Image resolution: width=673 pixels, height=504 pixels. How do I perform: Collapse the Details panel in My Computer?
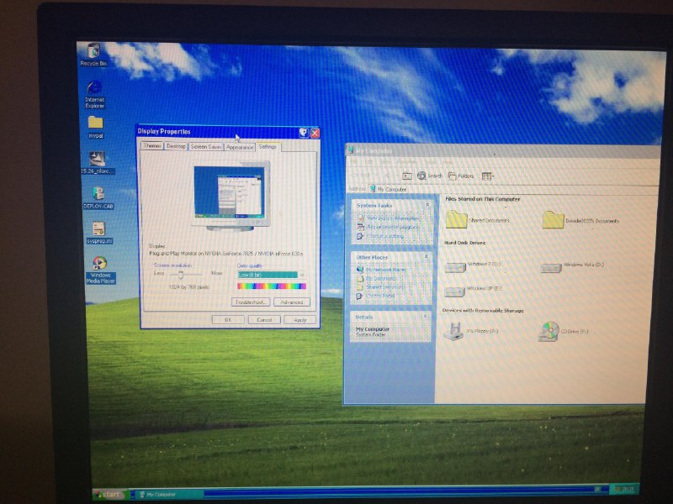tap(425, 317)
